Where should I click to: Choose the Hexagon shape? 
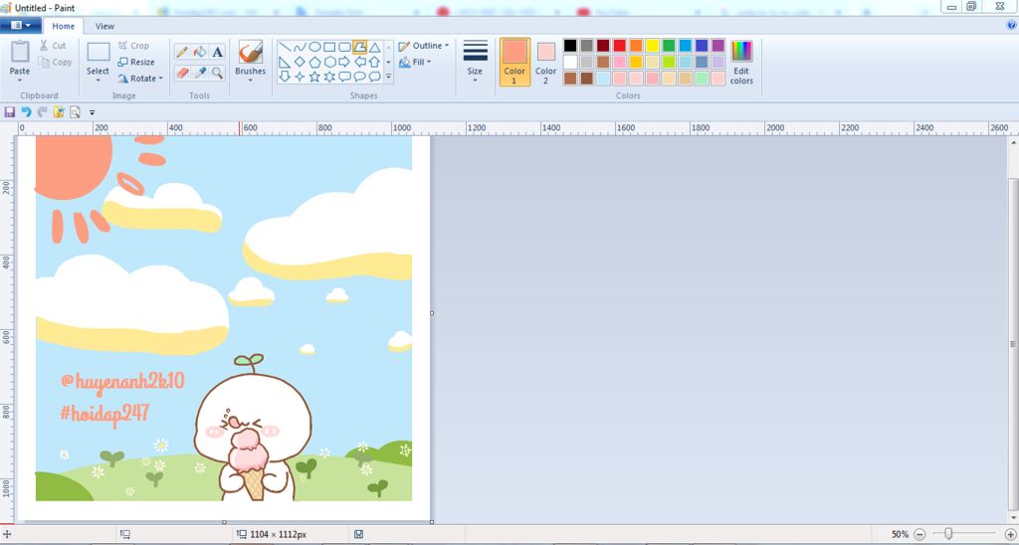(x=329, y=63)
